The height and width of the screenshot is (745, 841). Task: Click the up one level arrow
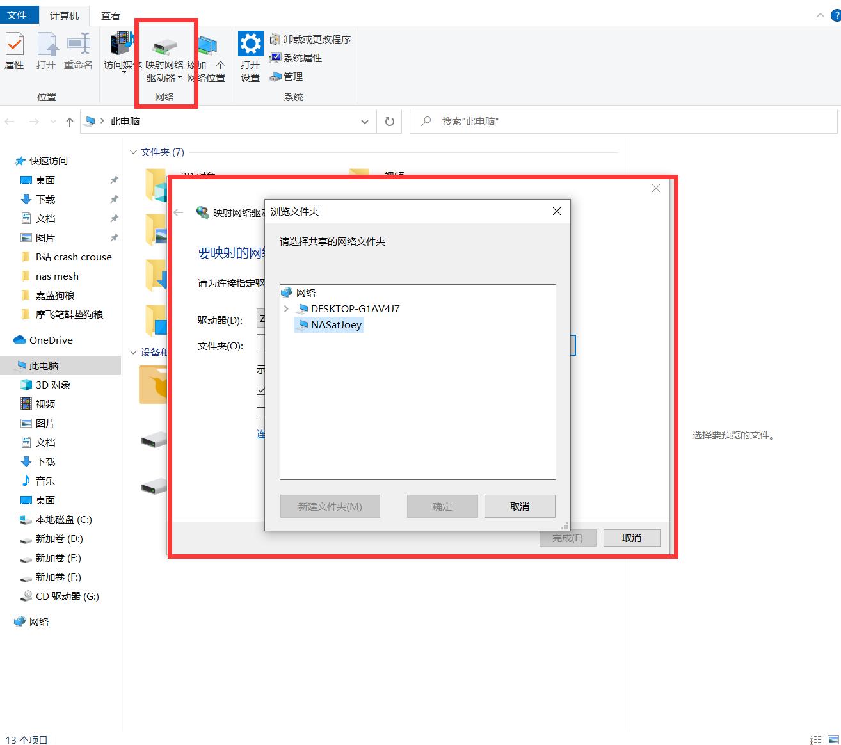click(69, 122)
